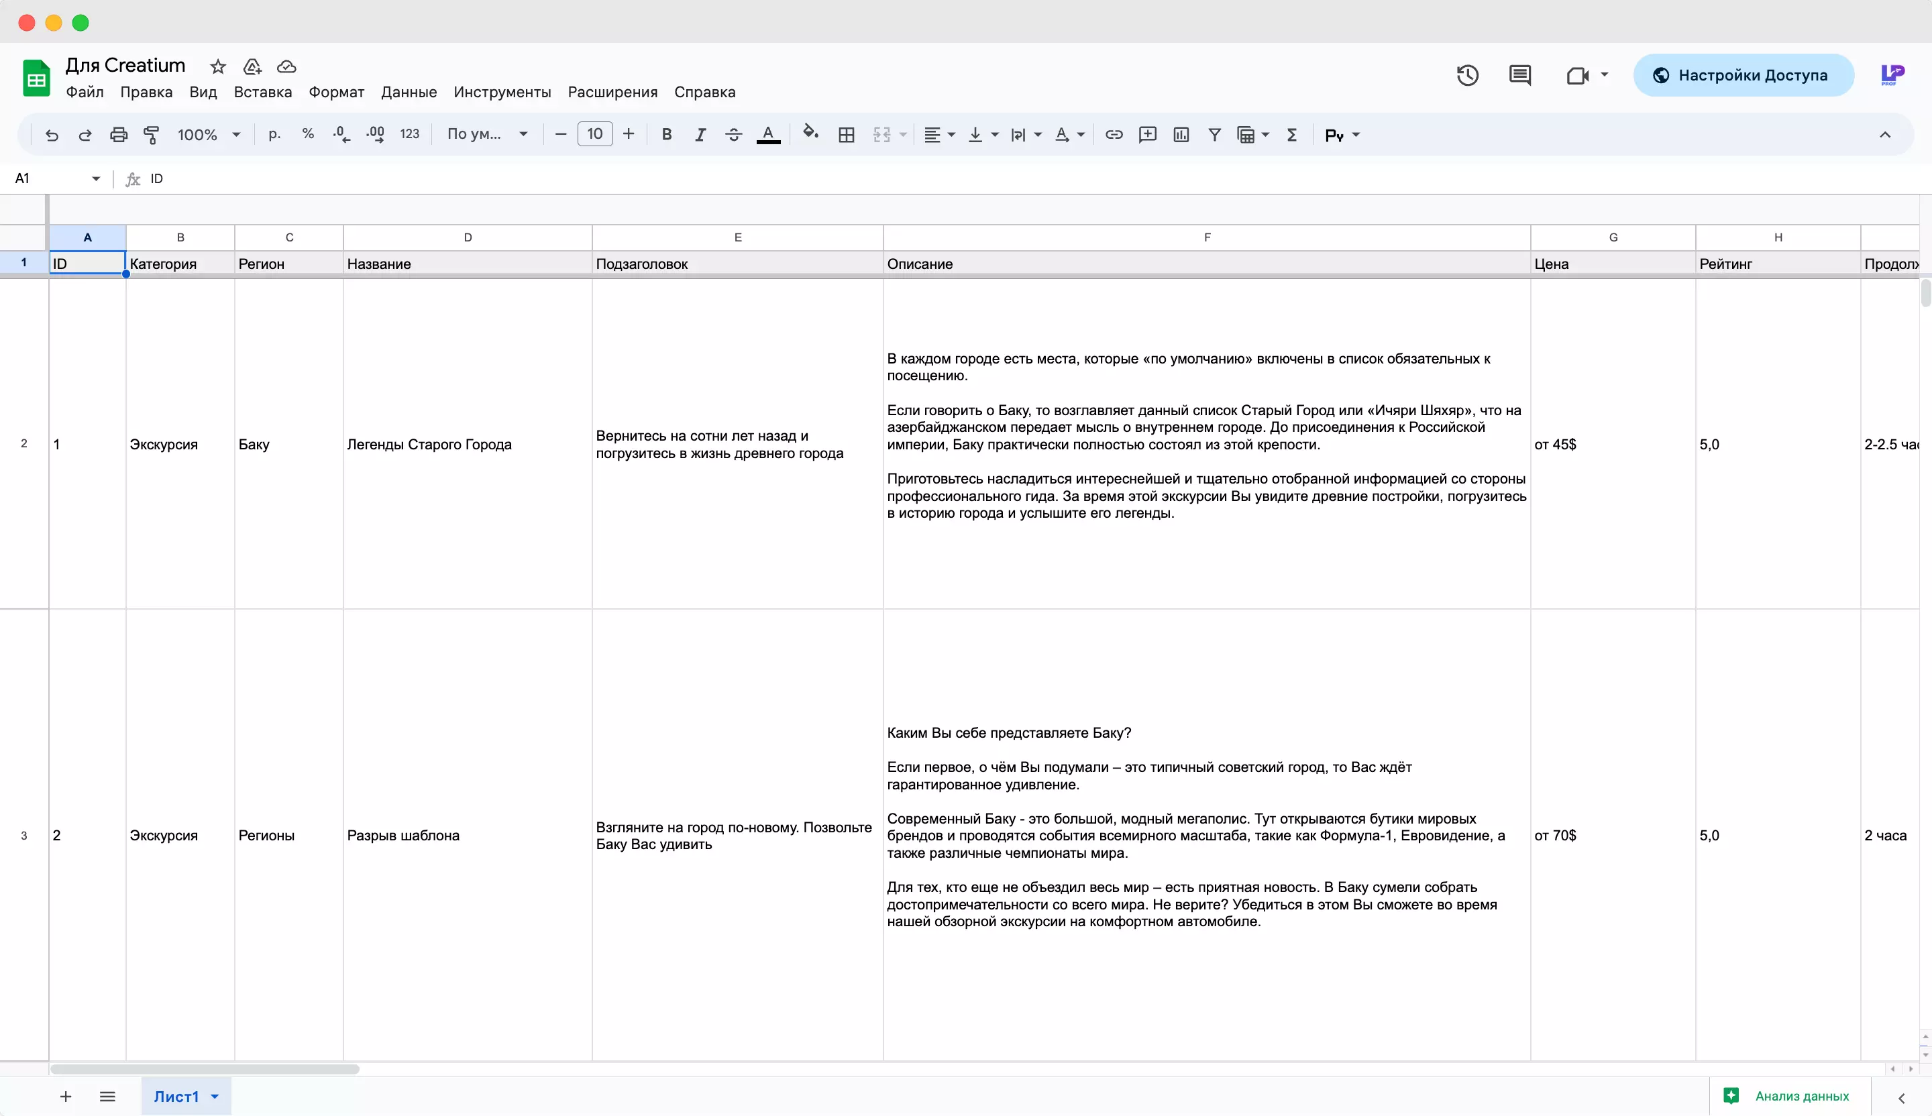Insert a link with chain icon
Image resolution: width=1932 pixels, height=1116 pixels.
(x=1114, y=135)
